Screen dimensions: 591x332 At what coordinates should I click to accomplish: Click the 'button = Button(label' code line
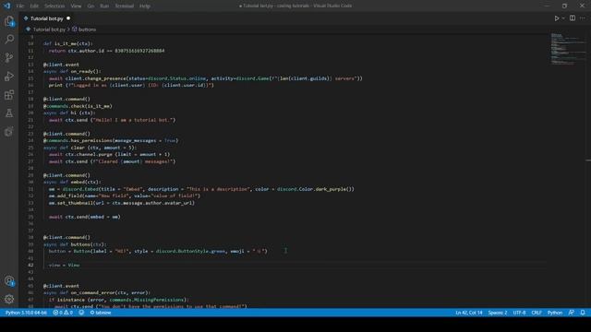[158, 251]
